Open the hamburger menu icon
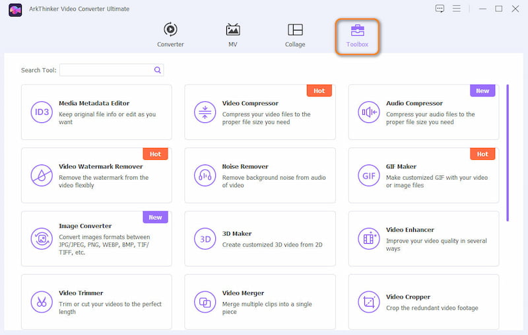 457,9
